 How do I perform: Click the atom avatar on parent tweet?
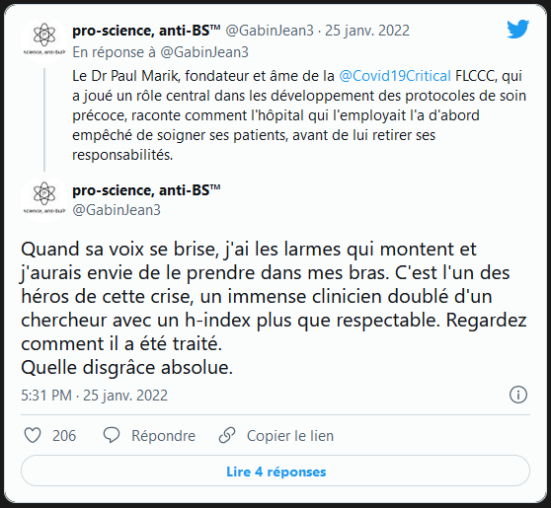tap(44, 40)
